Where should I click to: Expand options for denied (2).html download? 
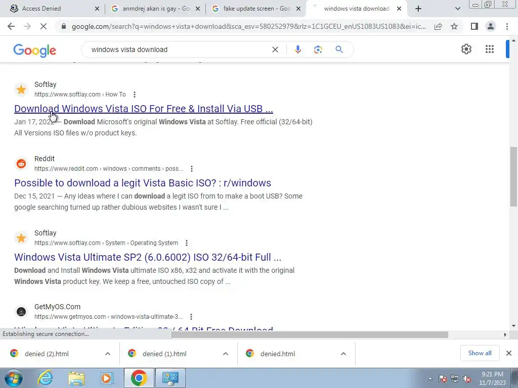(x=108, y=354)
